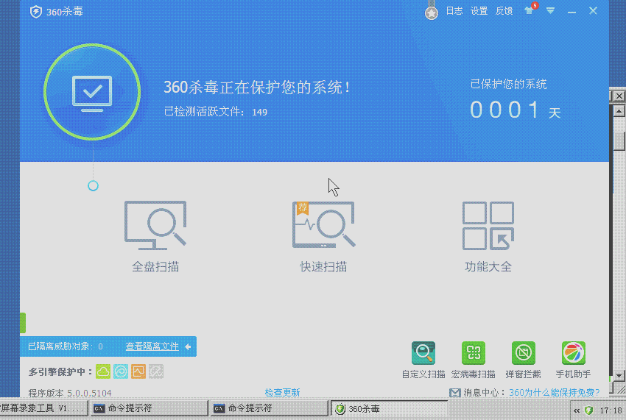626x420 pixels.
Task: Open 屏幕录象工具 taskbar button
Action: click(x=43, y=408)
